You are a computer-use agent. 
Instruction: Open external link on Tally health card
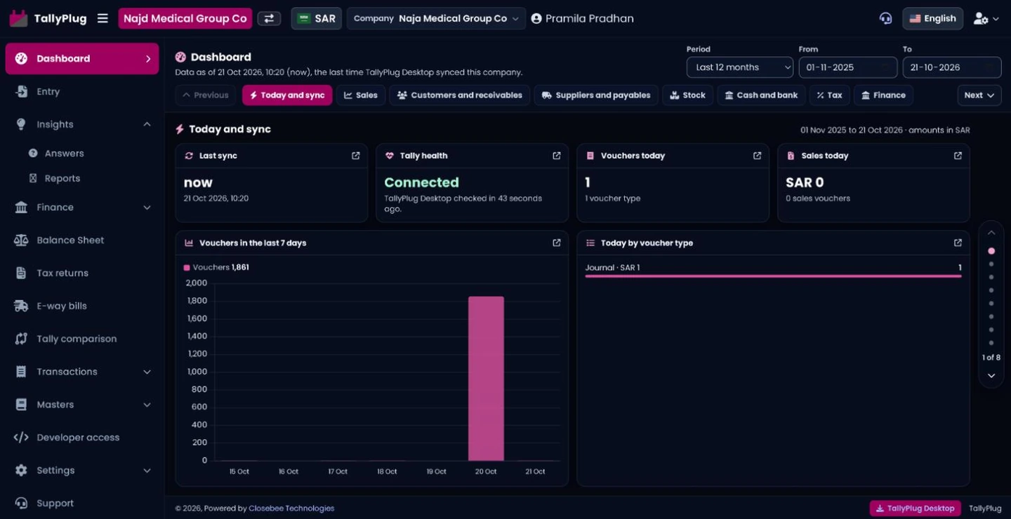click(x=557, y=156)
